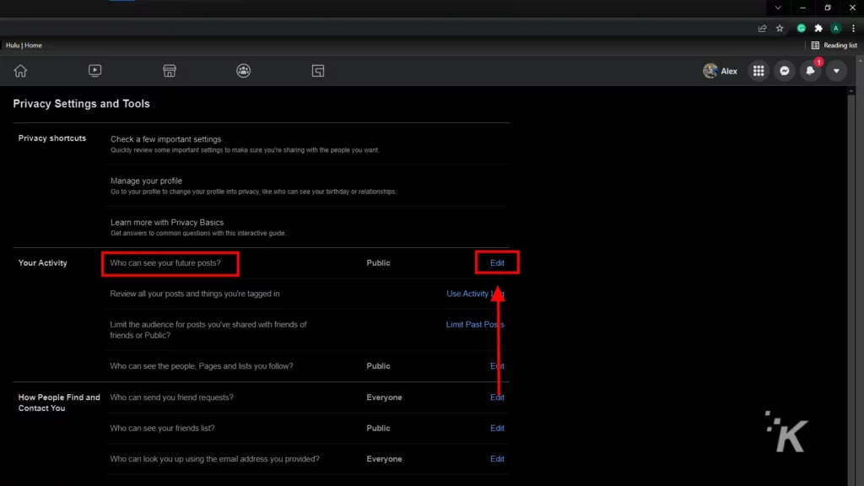Open the browser extensions puzzle icon
864x486 pixels.
(818, 28)
